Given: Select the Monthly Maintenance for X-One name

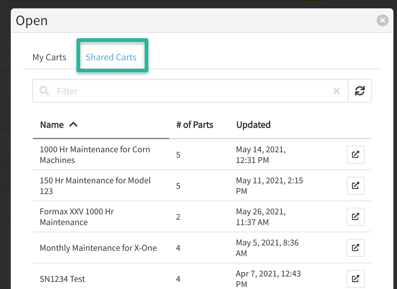Looking at the screenshot, I should [x=98, y=248].
